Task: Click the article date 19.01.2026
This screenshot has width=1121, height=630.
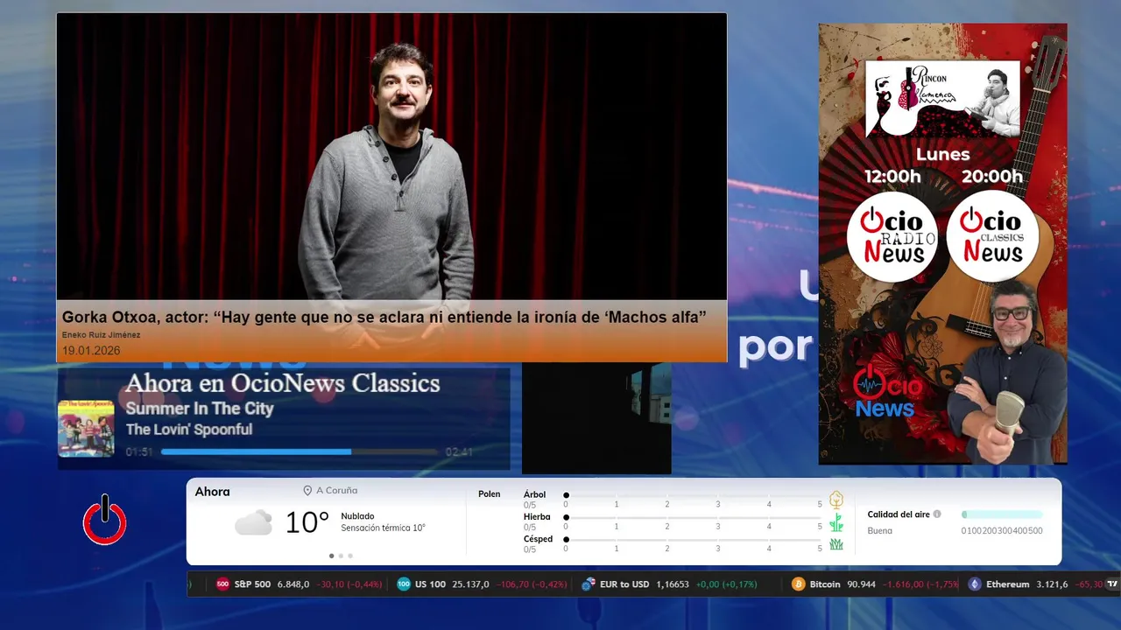Action: (x=91, y=350)
